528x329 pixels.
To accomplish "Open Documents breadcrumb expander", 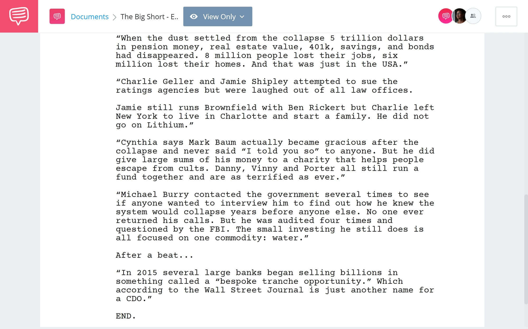I will [x=115, y=16].
